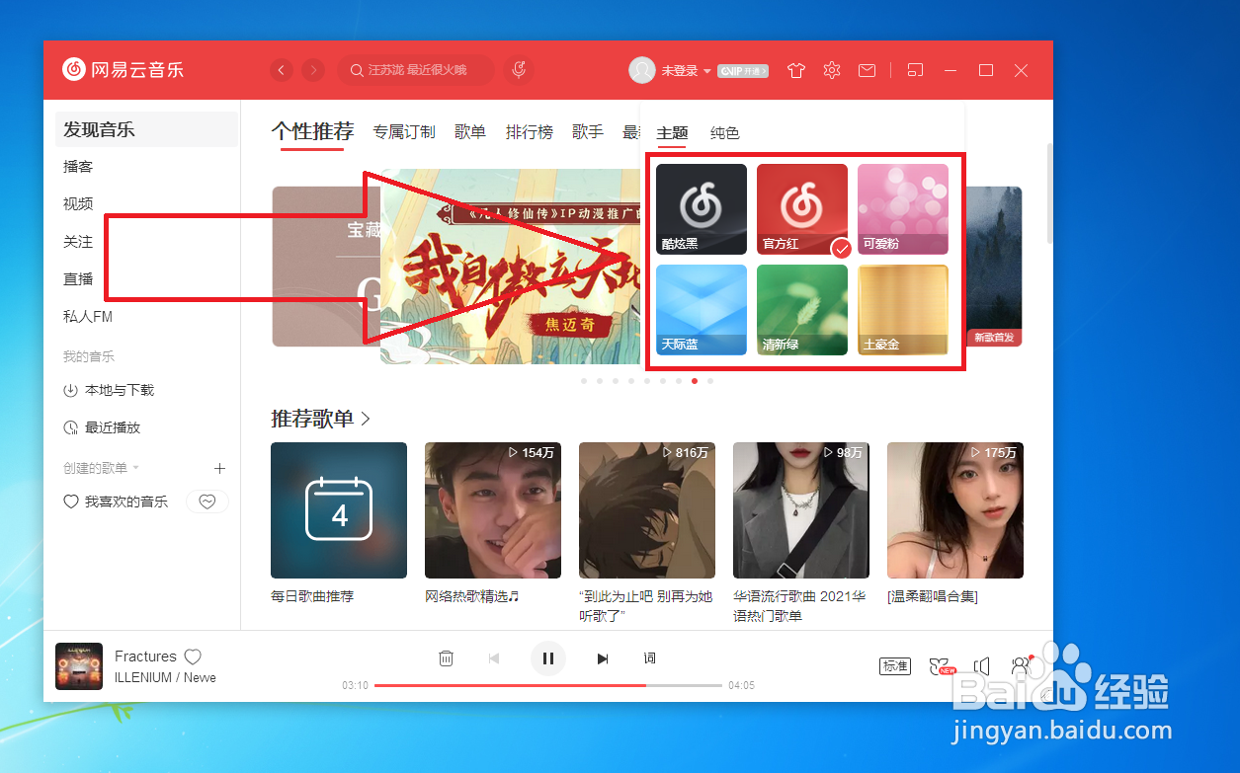Open 关注 in the sidebar

click(x=78, y=242)
